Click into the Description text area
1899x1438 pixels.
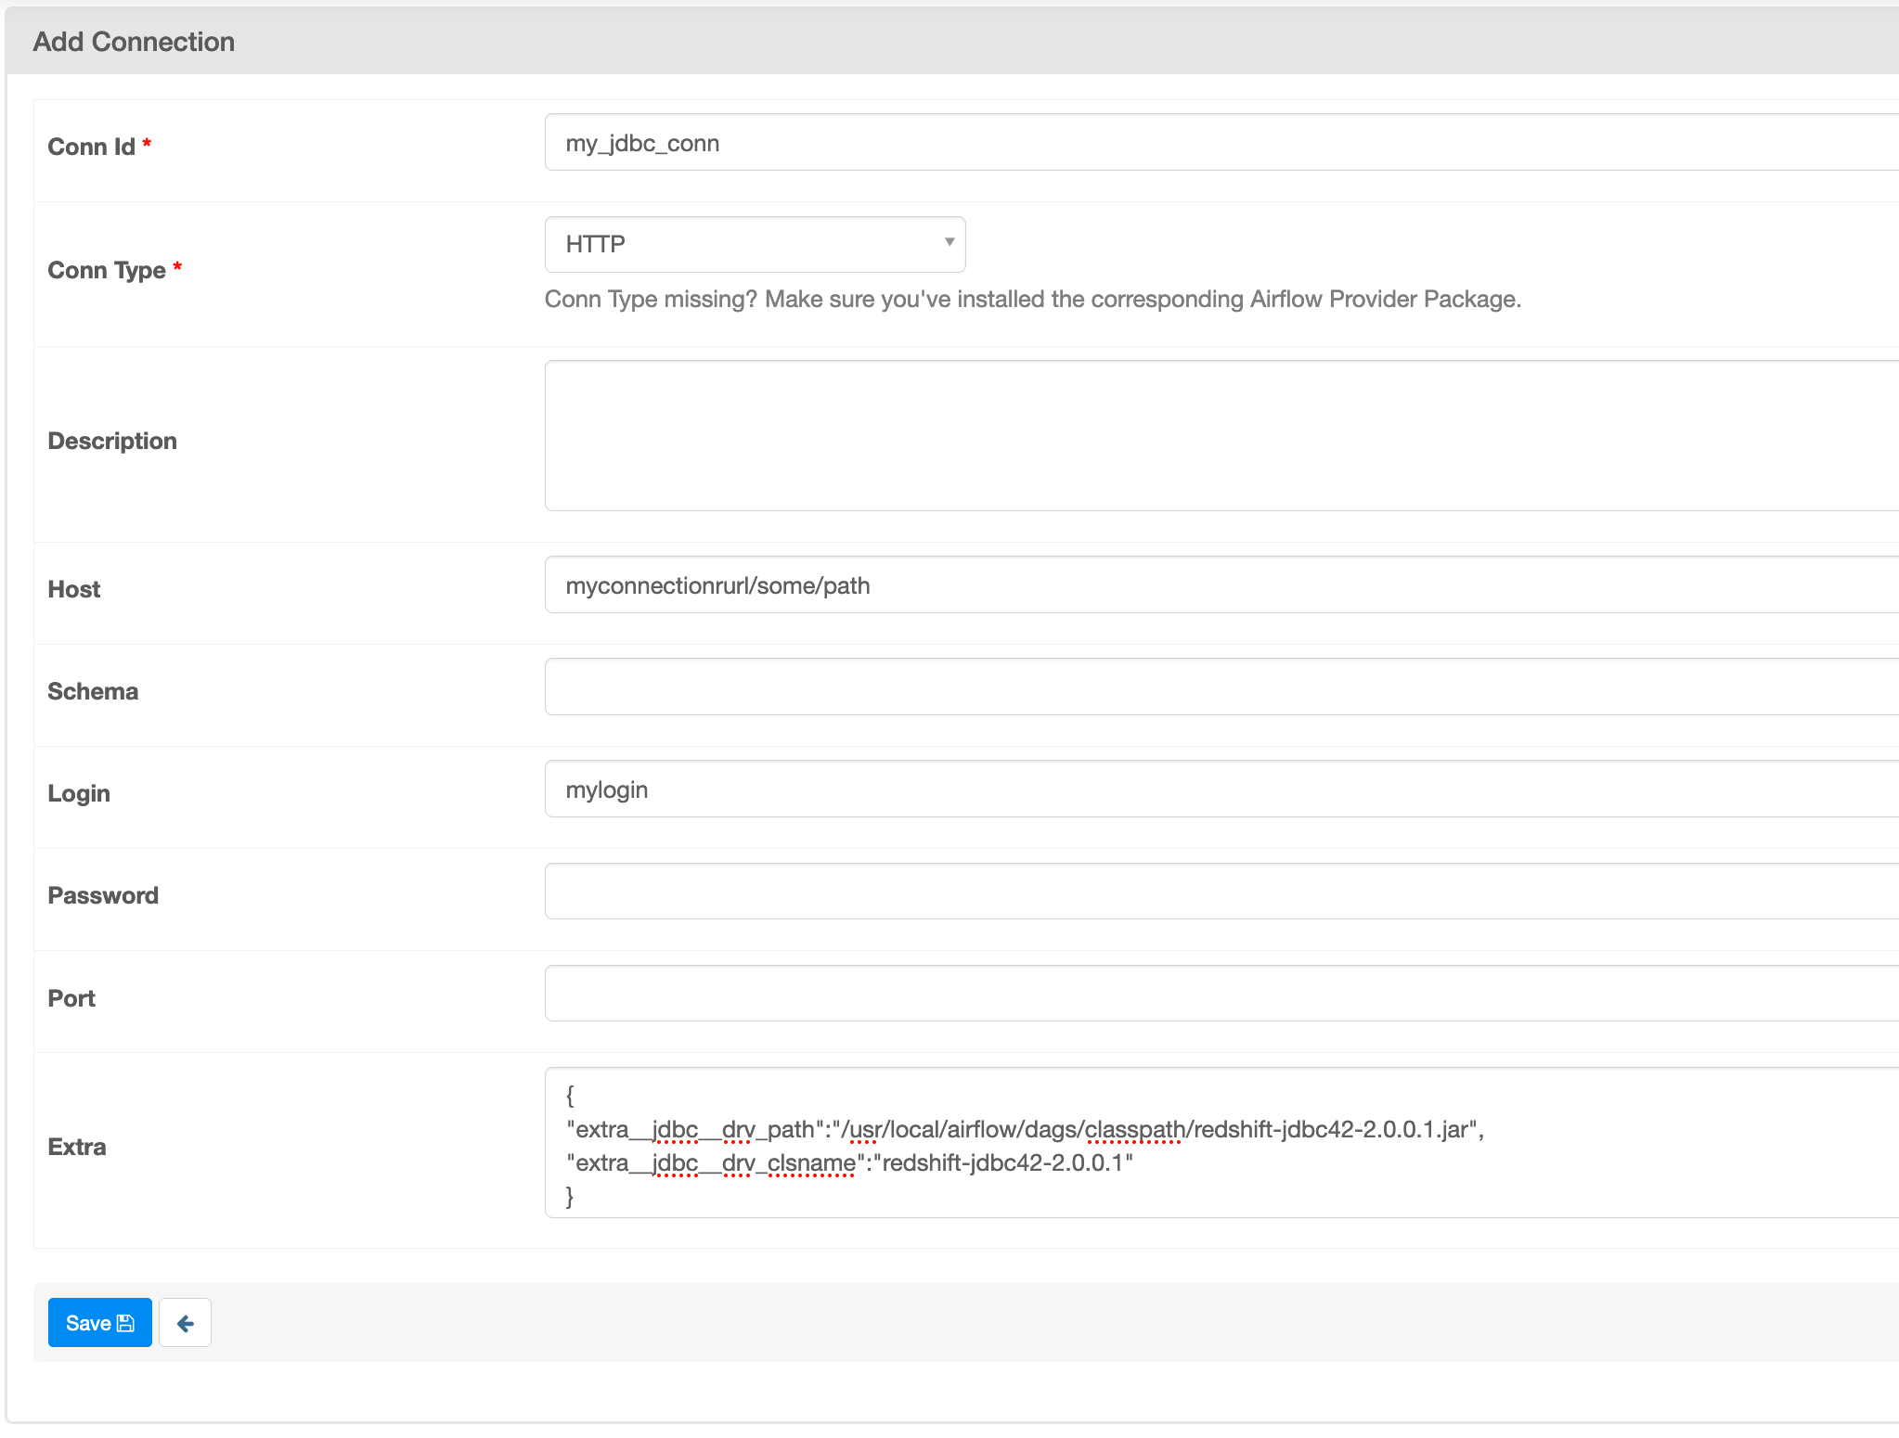pos(1221,435)
